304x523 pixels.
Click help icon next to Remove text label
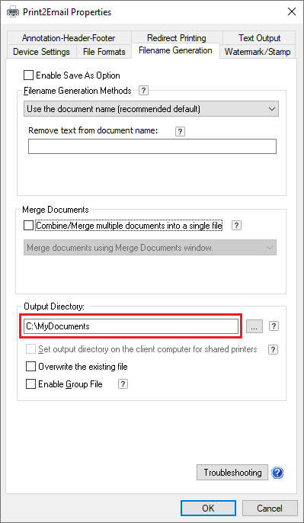(x=180, y=131)
